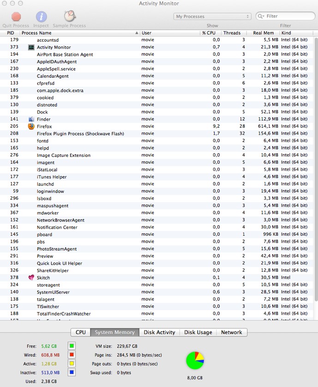Select the TotalFinderCrashWatcher process
This screenshot has width=318, height=387.
click(157, 314)
